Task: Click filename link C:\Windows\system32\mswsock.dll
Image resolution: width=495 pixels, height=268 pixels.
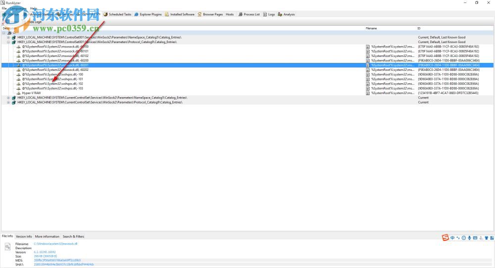Action: tap(55, 244)
